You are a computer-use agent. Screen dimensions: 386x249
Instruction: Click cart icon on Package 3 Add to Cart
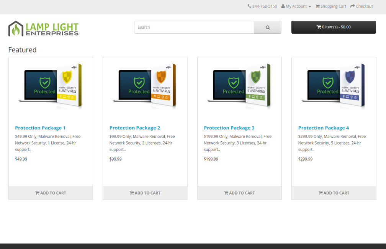226,193
